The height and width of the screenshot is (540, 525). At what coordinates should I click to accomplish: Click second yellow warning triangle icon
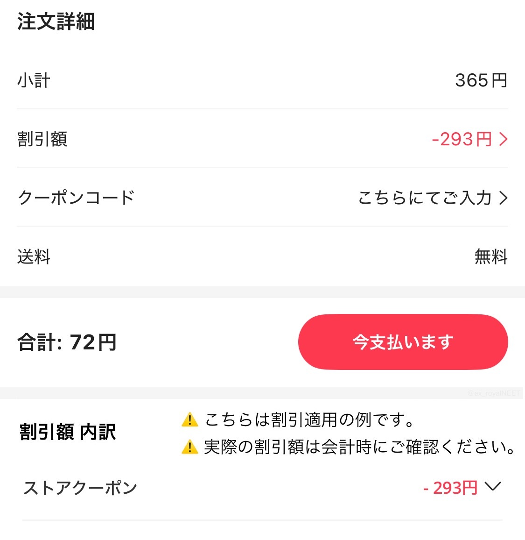coord(189,447)
